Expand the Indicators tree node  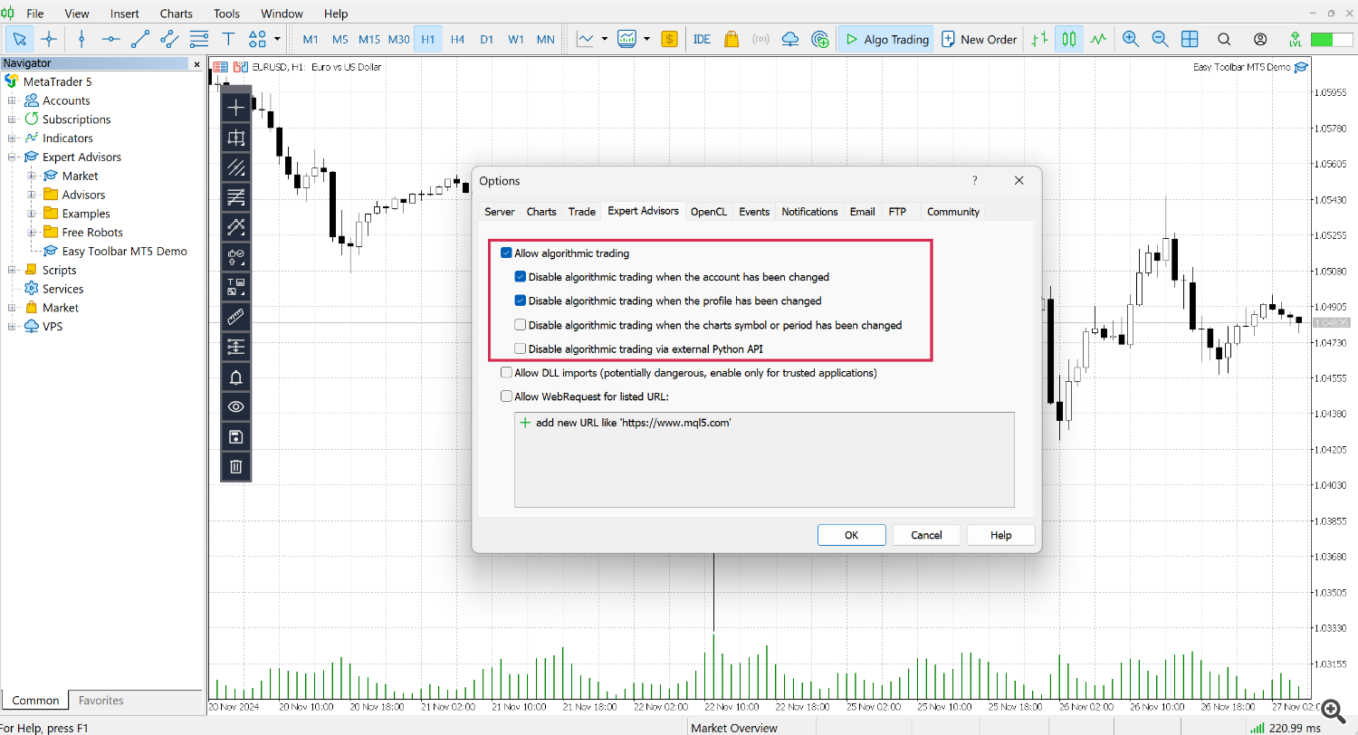click(12, 138)
